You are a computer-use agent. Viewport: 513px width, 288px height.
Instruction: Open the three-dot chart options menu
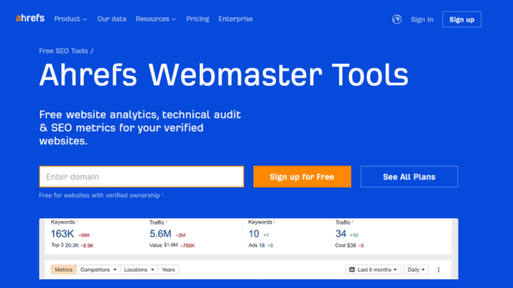[438, 270]
